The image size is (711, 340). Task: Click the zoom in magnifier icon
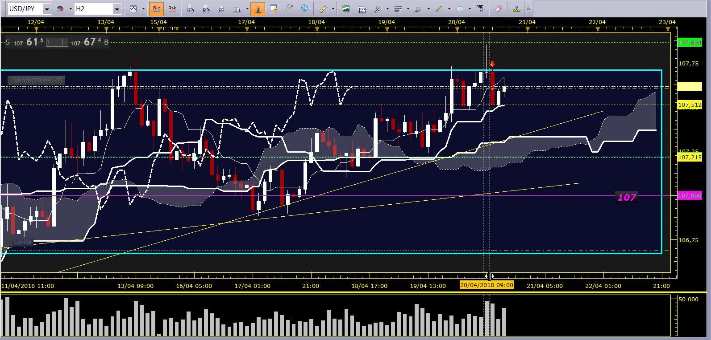coord(190,9)
